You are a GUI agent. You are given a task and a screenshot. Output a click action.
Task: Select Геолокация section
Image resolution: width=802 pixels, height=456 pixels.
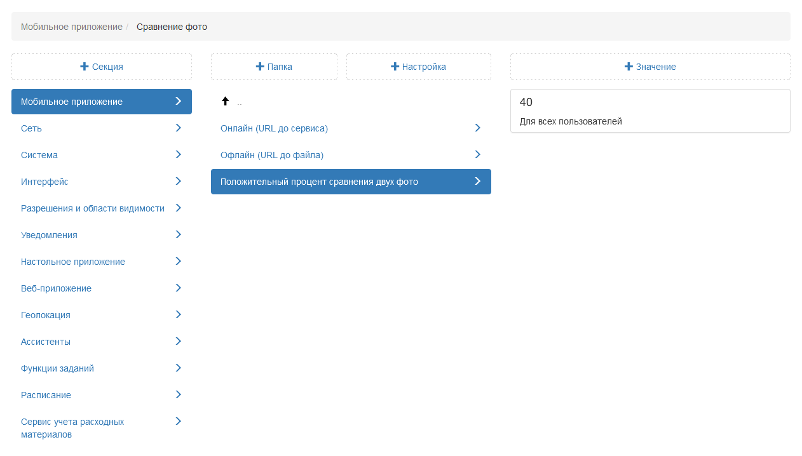click(46, 315)
